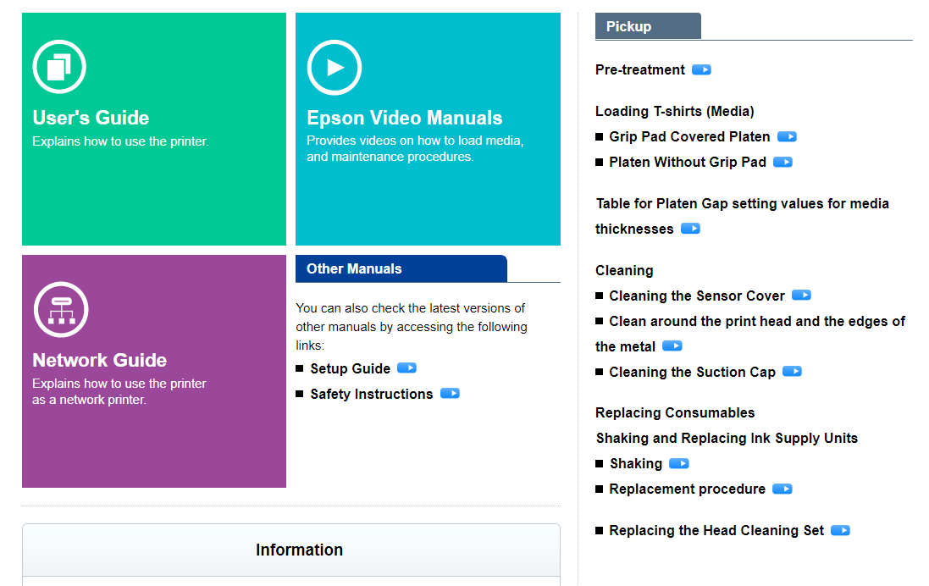Click the video icon next to Shaking
Viewport: 929px width, 586px height.
tap(678, 463)
